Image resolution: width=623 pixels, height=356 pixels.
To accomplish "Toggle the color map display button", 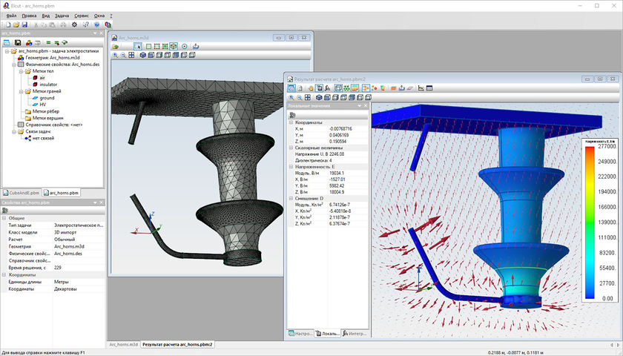I will tap(355, 88).
